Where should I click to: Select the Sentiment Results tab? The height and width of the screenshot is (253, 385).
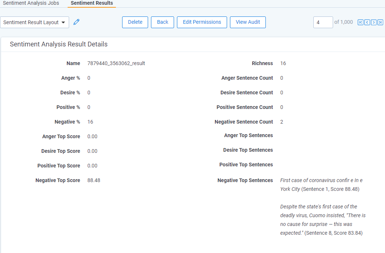point(92,3)
